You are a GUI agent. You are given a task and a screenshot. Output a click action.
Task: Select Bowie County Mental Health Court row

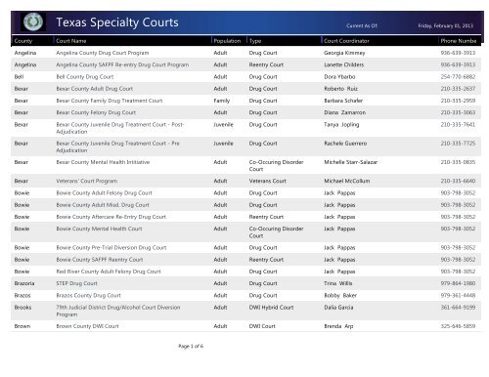click(245, 232)
